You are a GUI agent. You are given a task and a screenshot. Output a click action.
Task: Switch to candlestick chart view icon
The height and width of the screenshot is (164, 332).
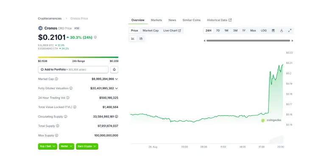pos(141,38)
